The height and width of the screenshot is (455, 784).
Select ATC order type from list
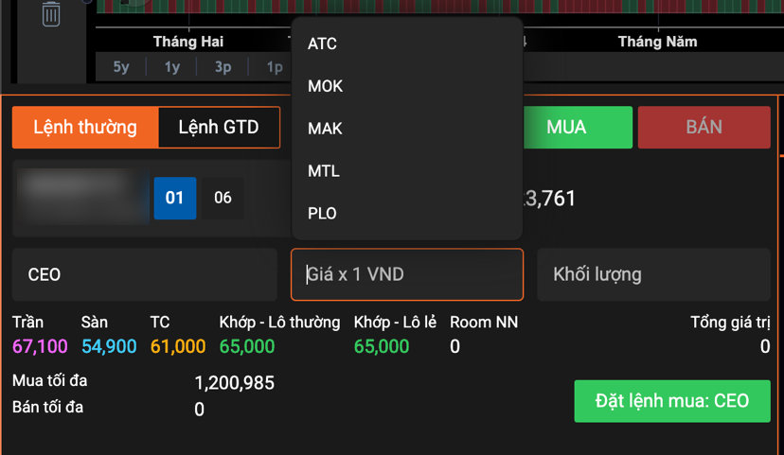coord(322,44)
